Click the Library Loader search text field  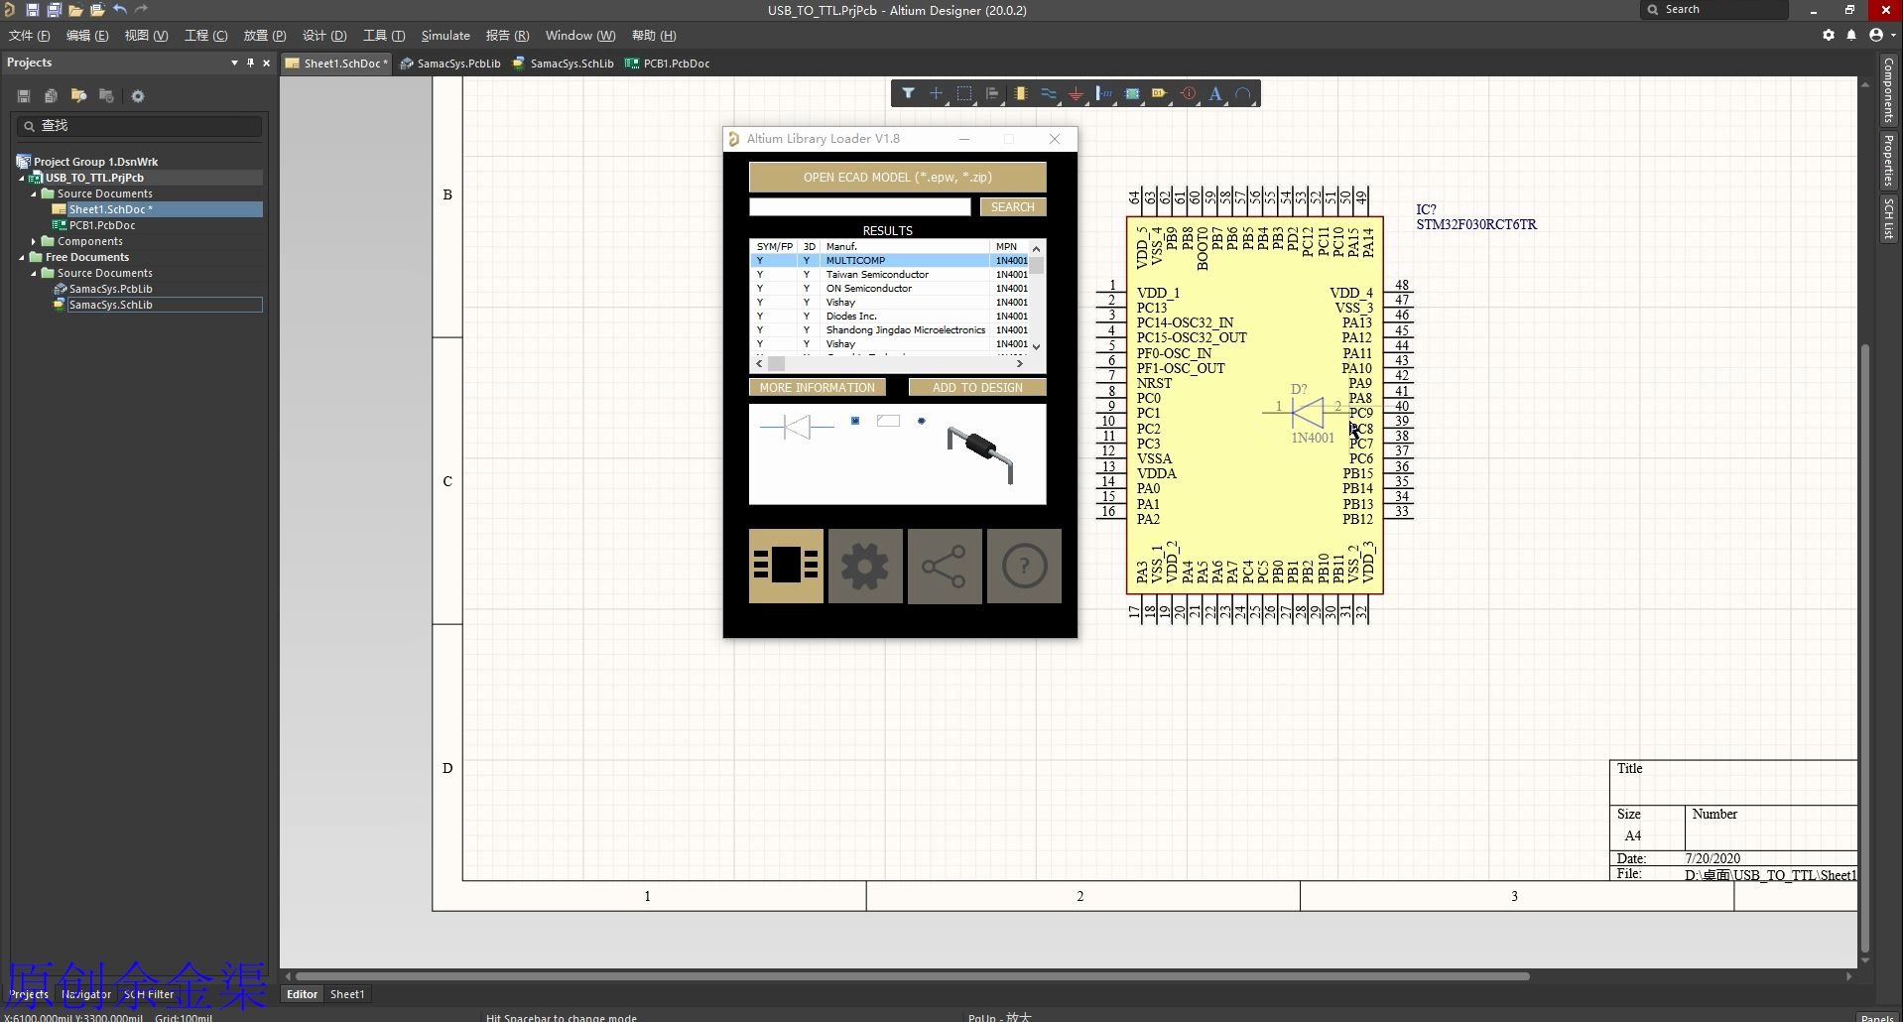pos(859,206)
